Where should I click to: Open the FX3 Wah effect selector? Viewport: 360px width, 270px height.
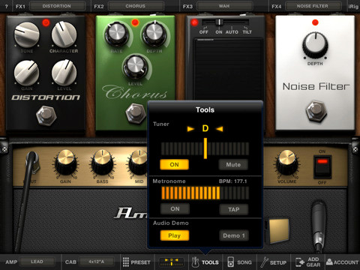point(224,6)
